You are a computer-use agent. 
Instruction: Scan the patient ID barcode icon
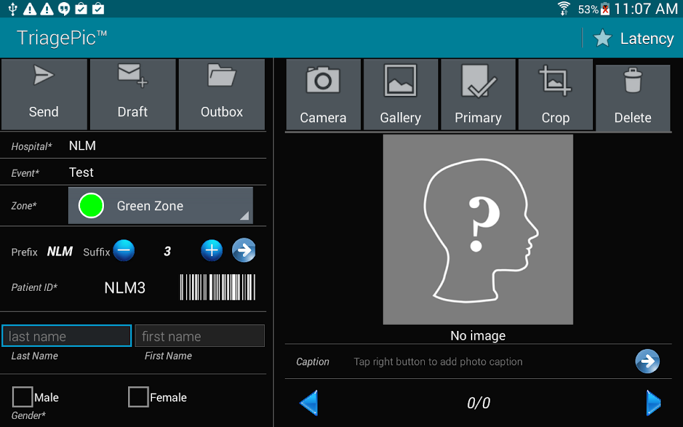tap(217, 287)
